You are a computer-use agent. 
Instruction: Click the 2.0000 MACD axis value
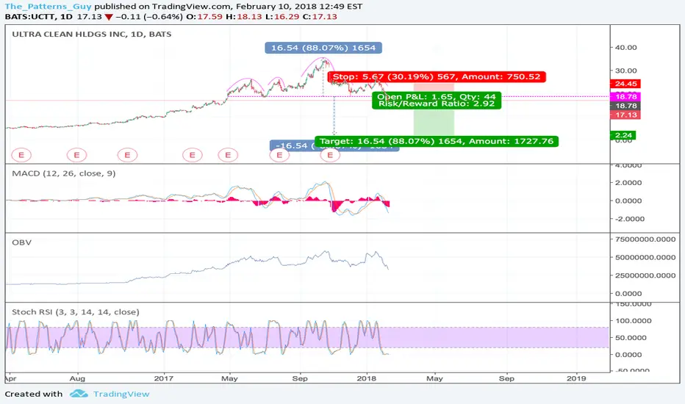628,183
